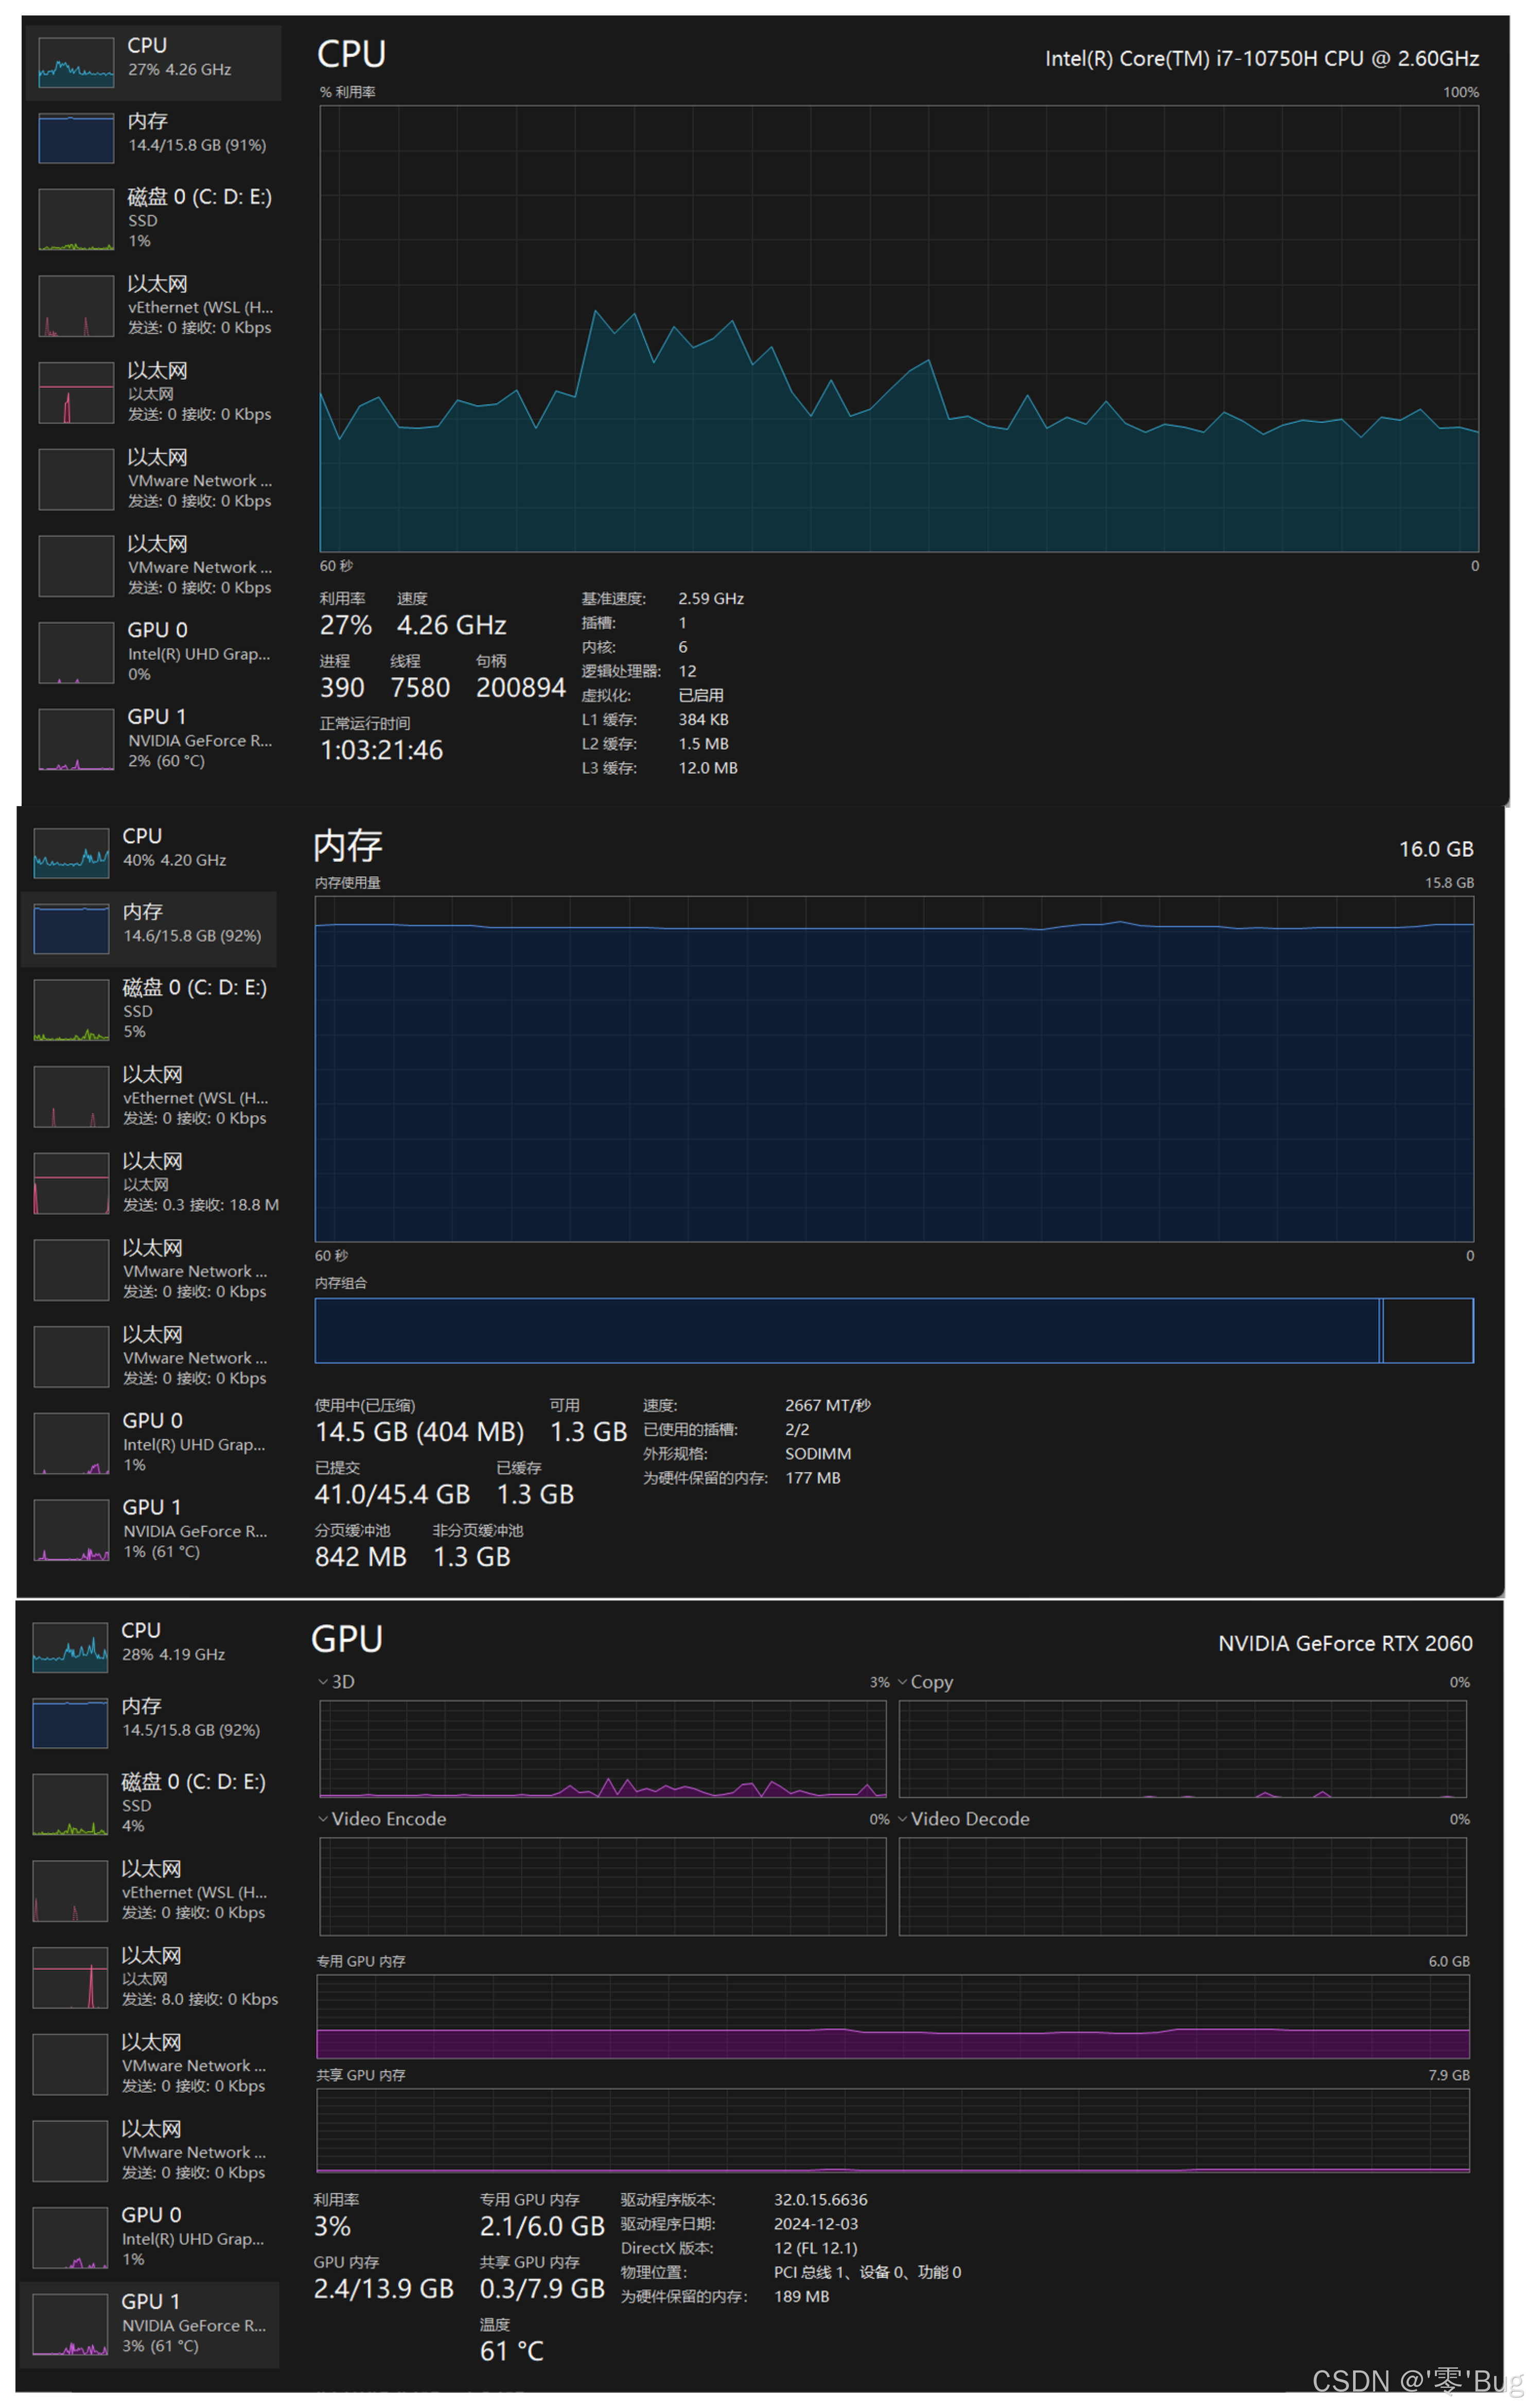The width and height of the screenshot is (1526, 2408).
Task: Select GPU 1 thumbnail showing 2% (60 °C)
Action: pos(76,739)
